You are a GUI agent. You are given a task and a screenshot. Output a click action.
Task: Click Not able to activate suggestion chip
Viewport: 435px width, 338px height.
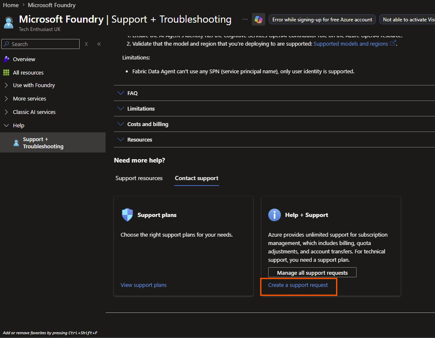coord(407,19)
